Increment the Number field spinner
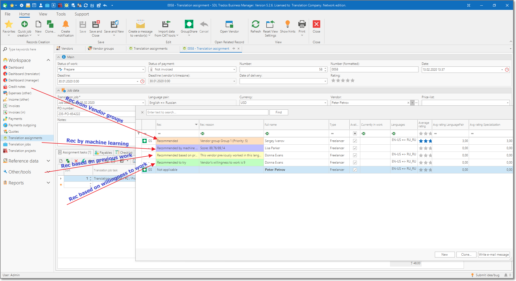 point(325,68)
